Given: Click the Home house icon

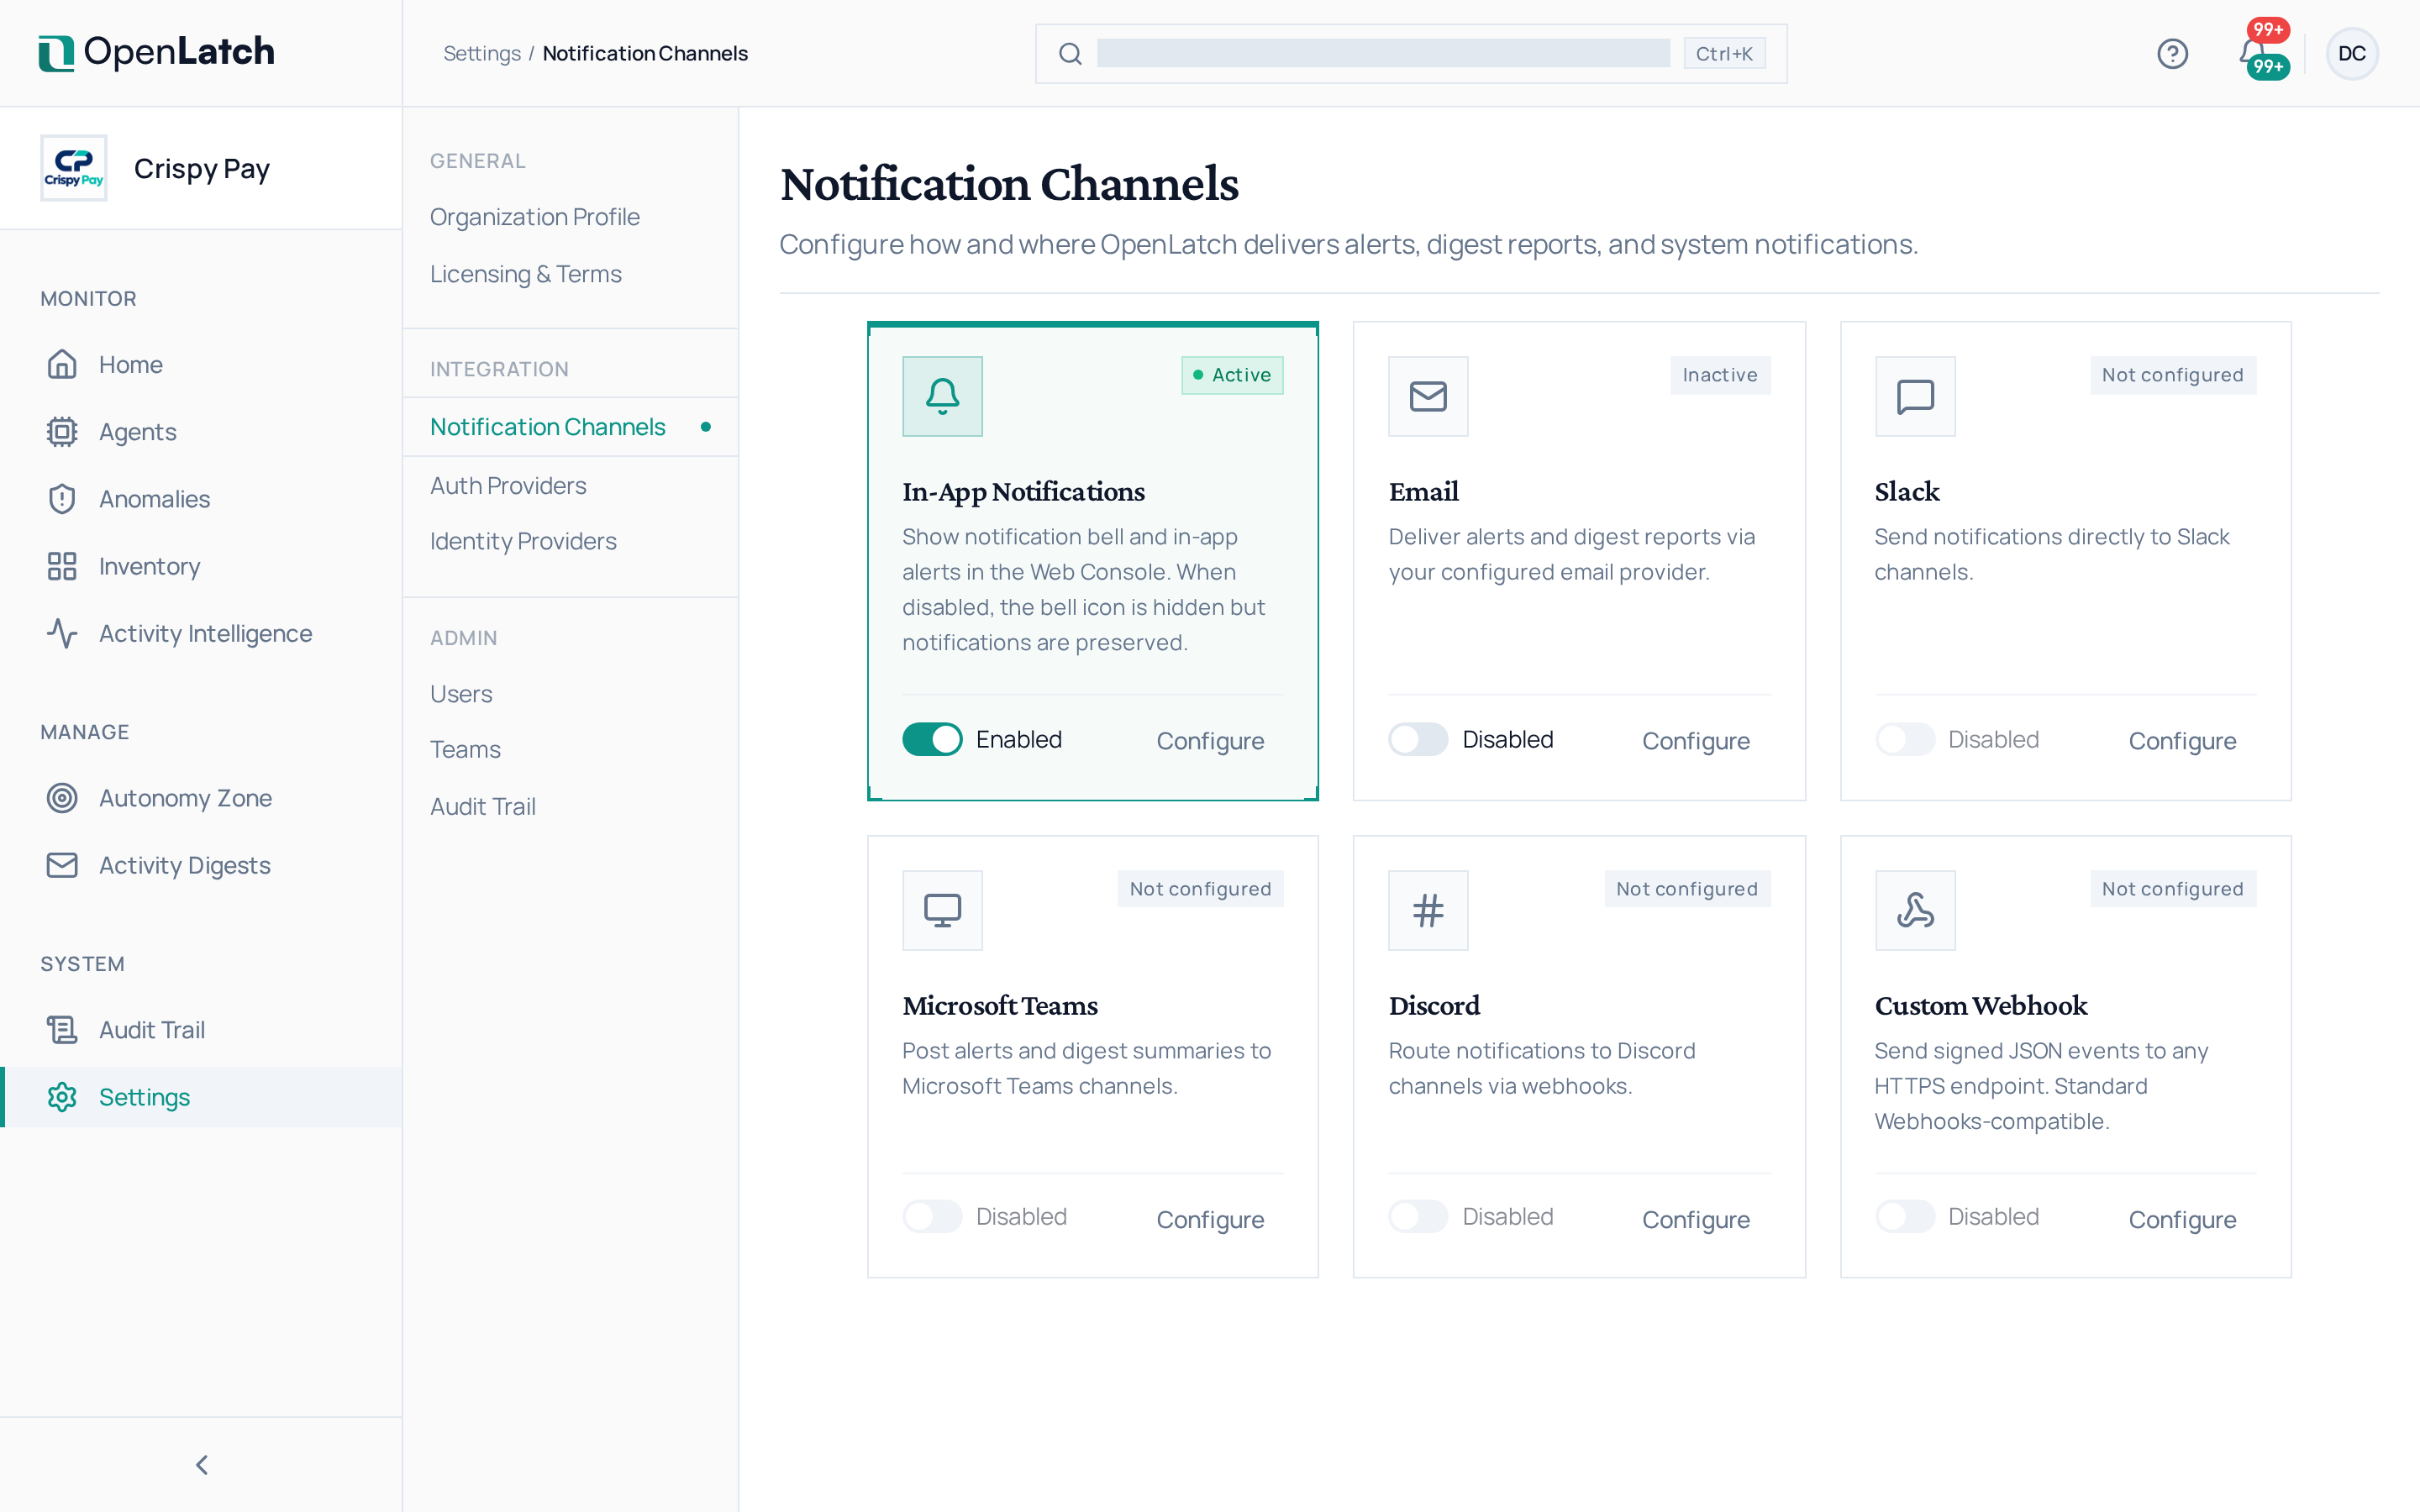Looking at the screenshot, I should [x=62, y=364].
